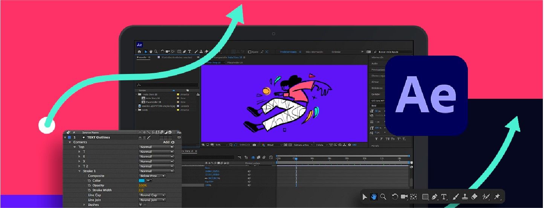This screenshot has height=208, width=544.
Task: Collapse the TEXT Outlines layer twirl arrow
Action: click(65, 137)
